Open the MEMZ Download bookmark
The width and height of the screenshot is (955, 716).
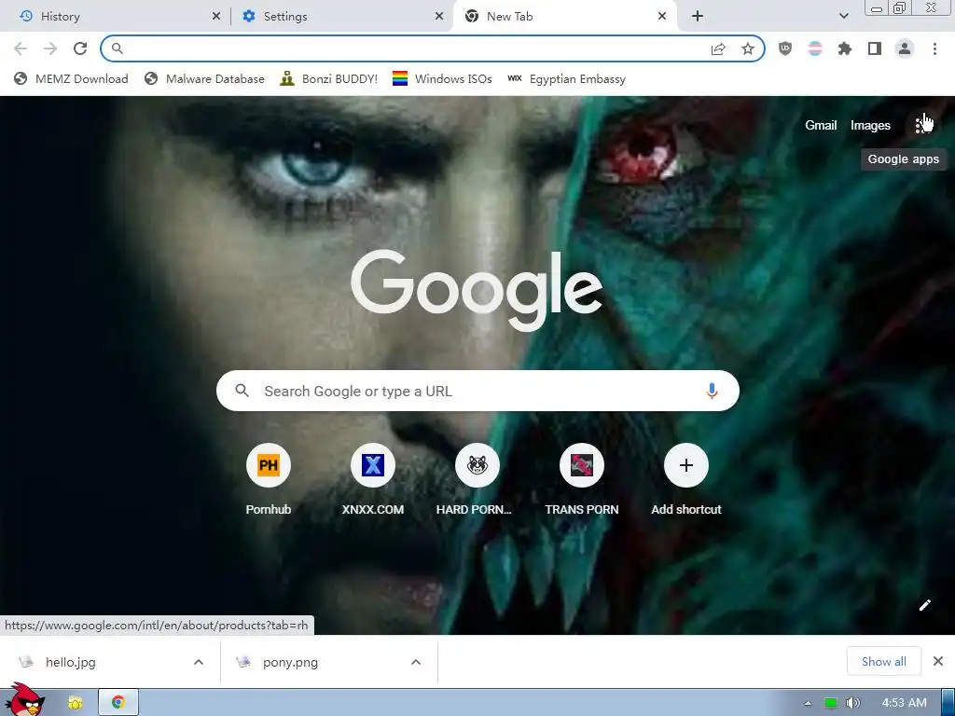point(71,78)
